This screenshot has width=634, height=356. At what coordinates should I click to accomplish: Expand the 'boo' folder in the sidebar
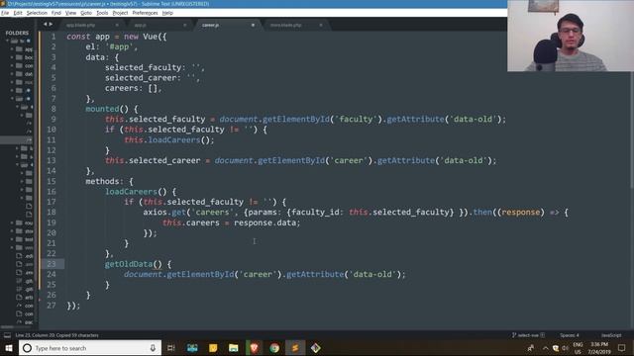click(12, 57)
